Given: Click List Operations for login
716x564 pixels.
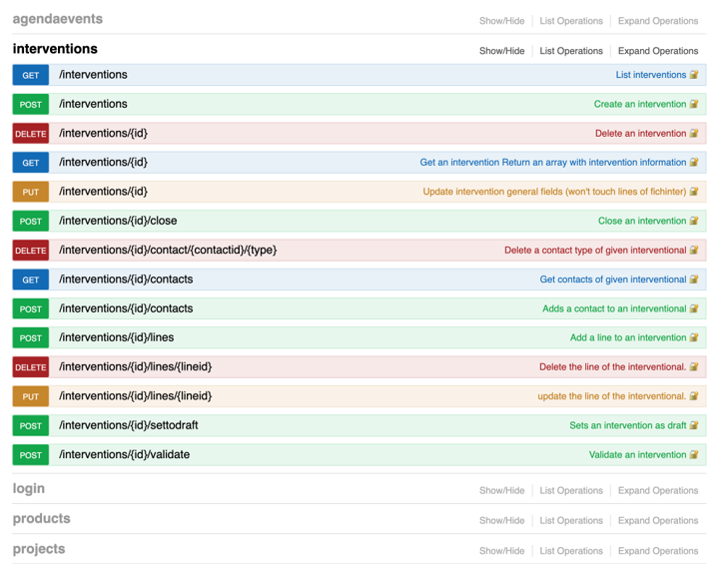Looking at the screenshot, I should [571, 490].
